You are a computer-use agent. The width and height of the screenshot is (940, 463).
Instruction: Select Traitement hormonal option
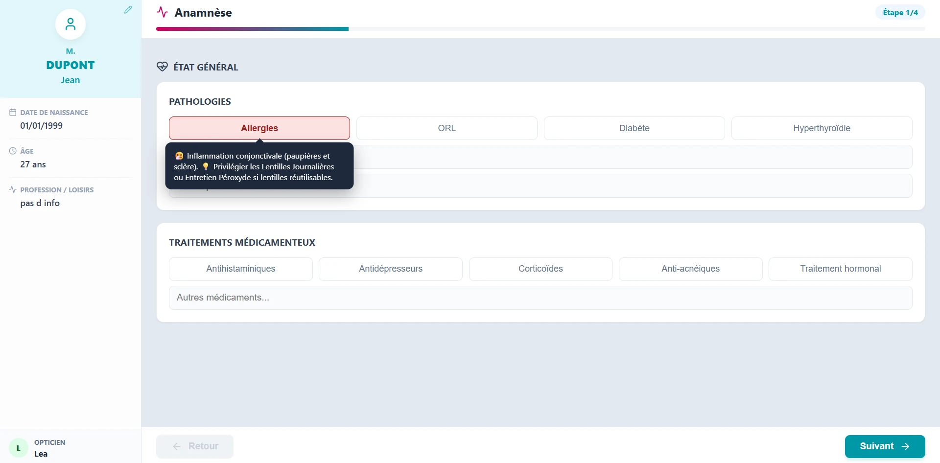click(840, 269)
